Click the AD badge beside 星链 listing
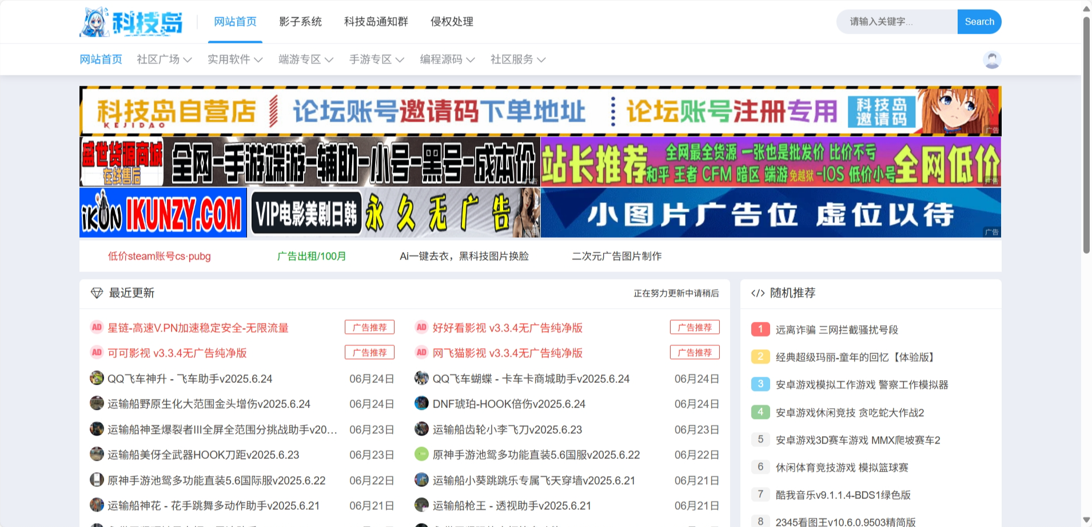The width and height of the screenshot is (1092, 527). pos(97,328)
